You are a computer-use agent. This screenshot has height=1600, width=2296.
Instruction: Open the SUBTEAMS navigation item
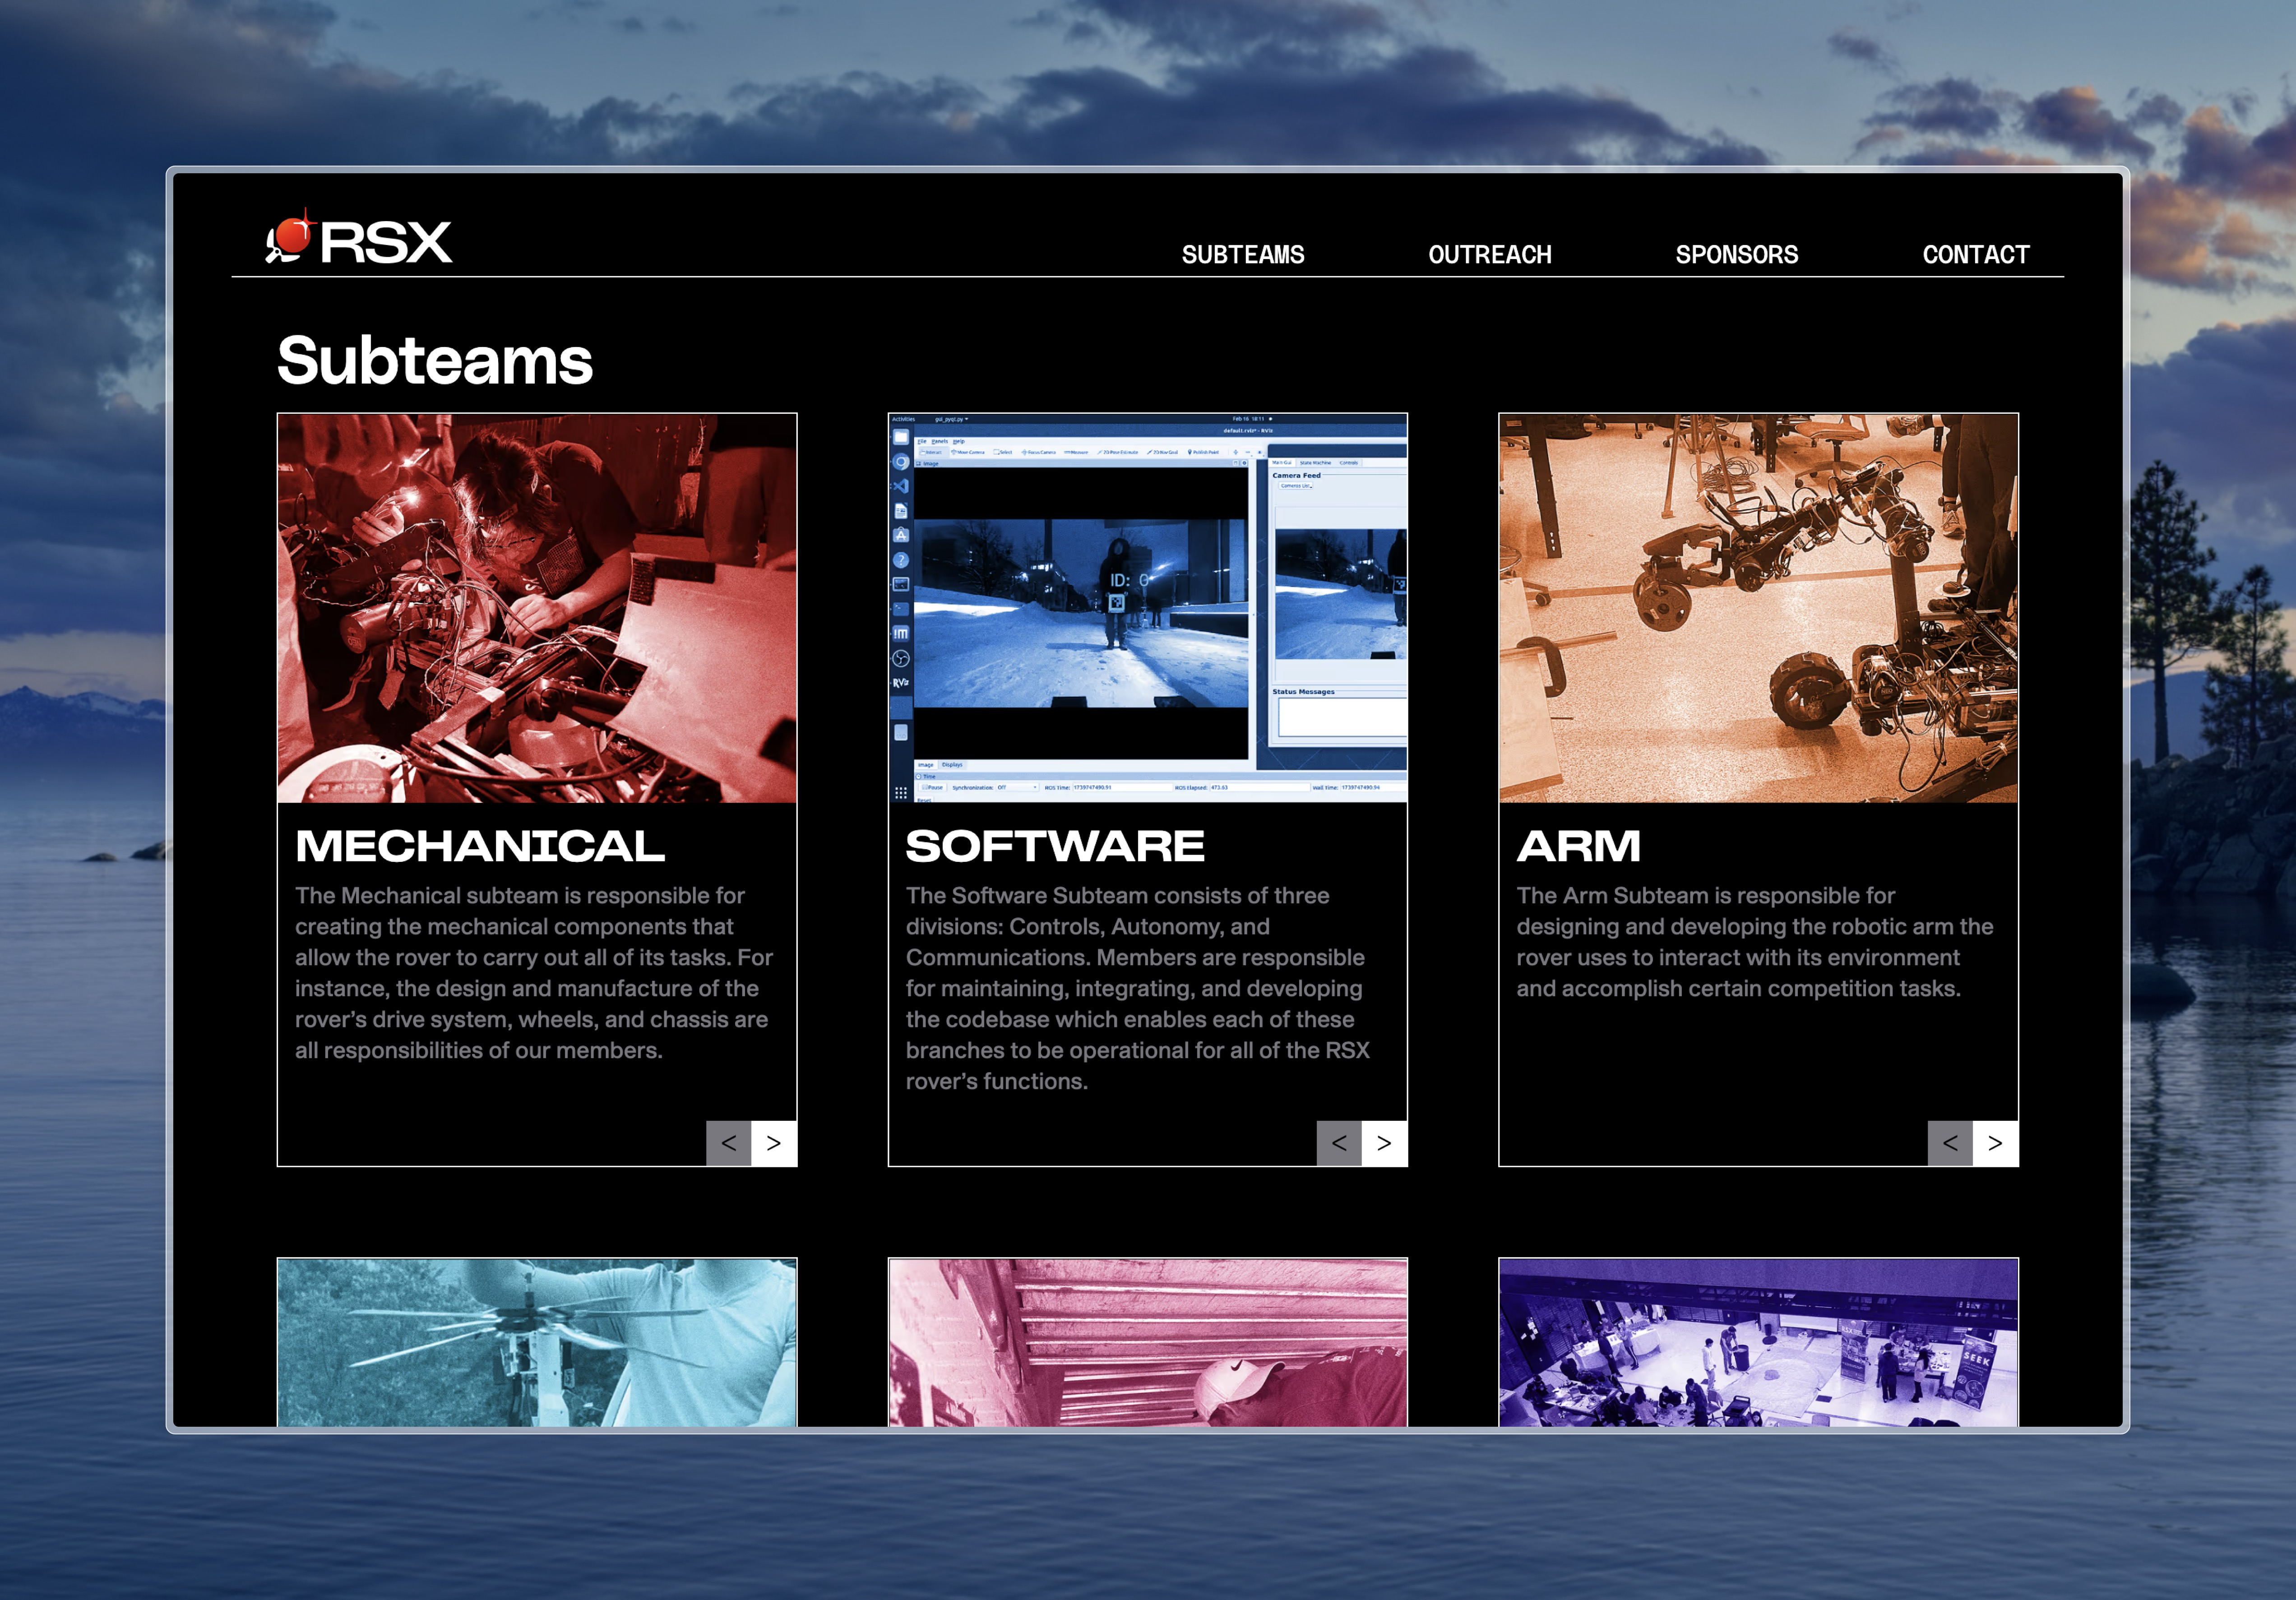[x=1243, y=254]
